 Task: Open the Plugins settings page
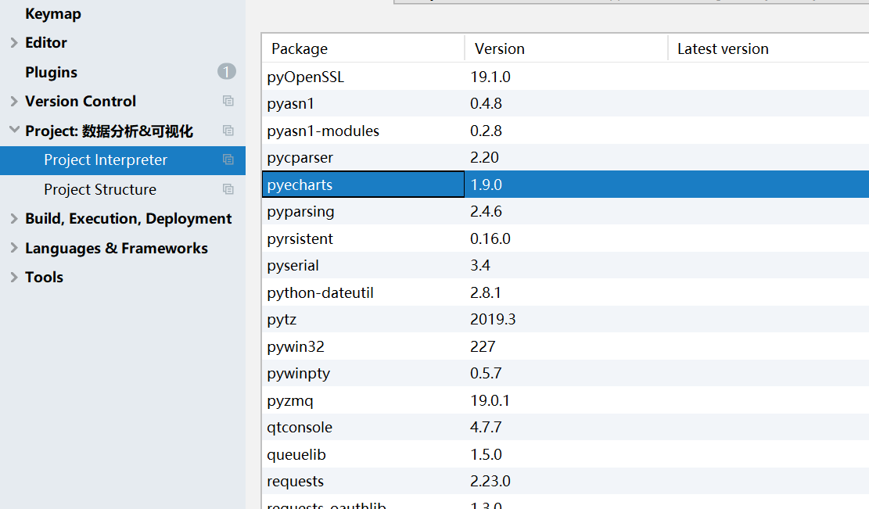click(52, 71)
